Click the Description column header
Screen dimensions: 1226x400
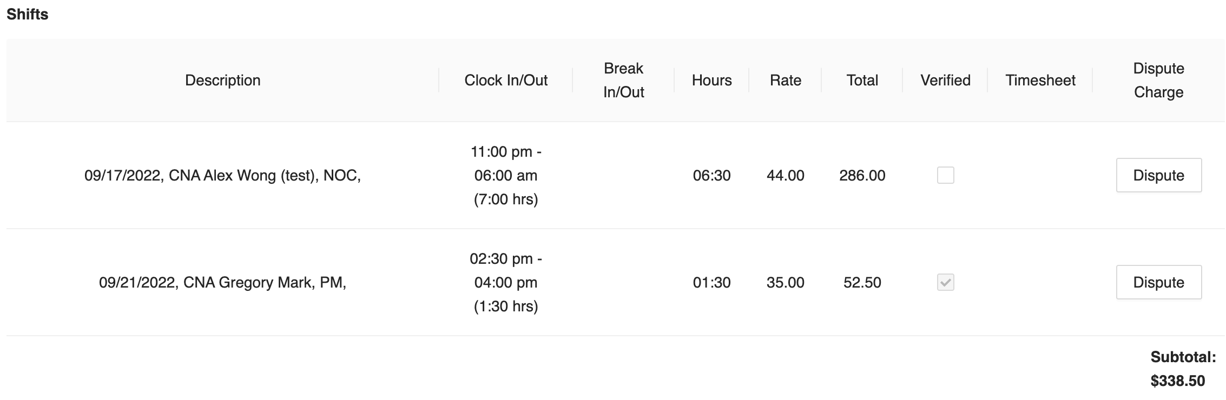pyautogui.click(x=222, y=80)
